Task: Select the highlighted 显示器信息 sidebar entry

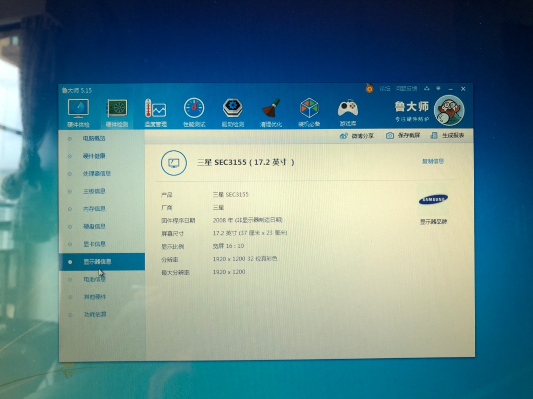Action: pos(102,262)
